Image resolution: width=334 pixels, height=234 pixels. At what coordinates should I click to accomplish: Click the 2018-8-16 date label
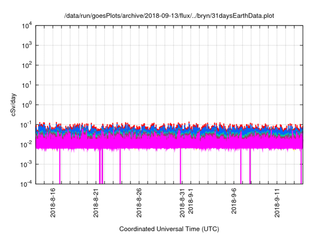pos(53,203)
